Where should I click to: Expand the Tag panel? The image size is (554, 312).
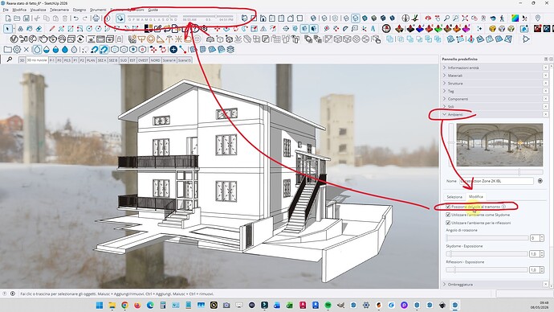coord(491,91)
